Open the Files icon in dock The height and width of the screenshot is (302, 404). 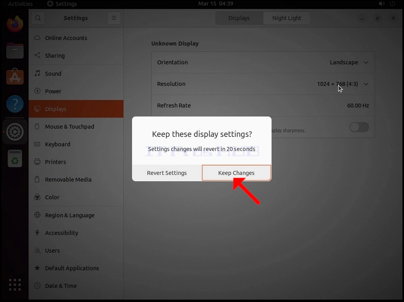(15, 51)
